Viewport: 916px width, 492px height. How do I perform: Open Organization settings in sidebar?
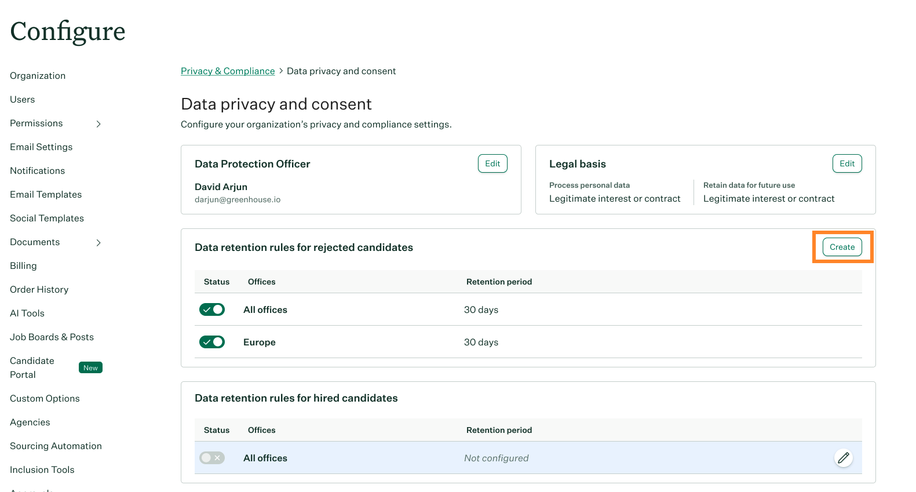(38, 76)
